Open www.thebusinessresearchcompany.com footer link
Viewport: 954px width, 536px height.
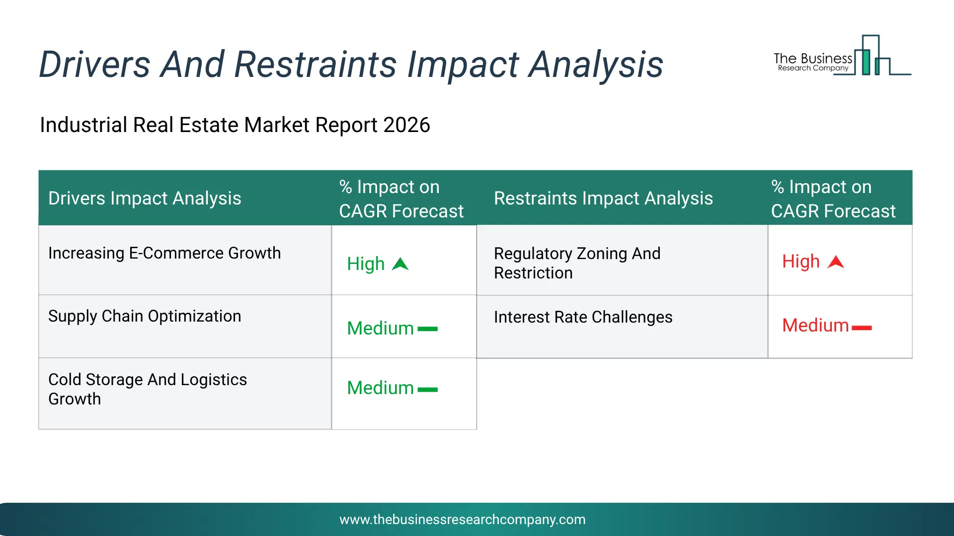pyautogui.click(x=462, y=520)
